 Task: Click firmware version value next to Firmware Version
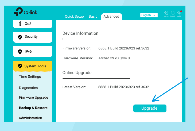(124, 48)
